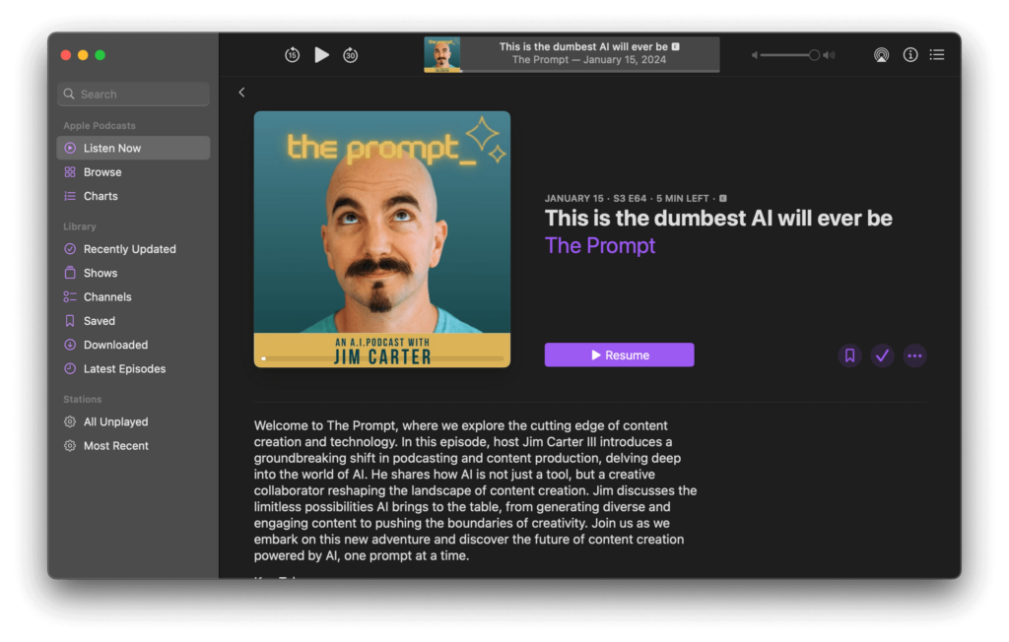1009x642 pixels.
Task: Toggle the played checkmark for this episode
Action: pos(882,355)
